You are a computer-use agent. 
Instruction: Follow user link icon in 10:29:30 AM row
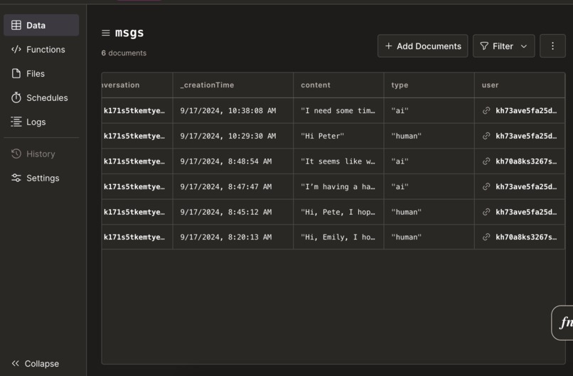pos(486,136)
